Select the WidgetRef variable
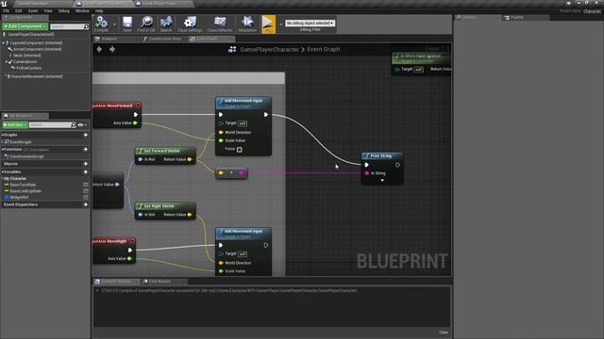Screen dimensions: 604x339 pyautogui.click(x=19, y=197)
